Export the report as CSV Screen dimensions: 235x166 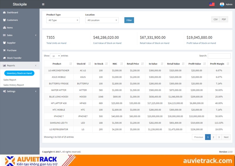point(216,19)
